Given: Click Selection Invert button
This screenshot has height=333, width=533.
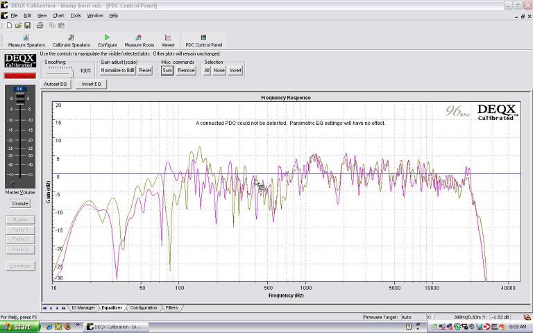Looking at the screenshot, I should click(x=235, y=70).
